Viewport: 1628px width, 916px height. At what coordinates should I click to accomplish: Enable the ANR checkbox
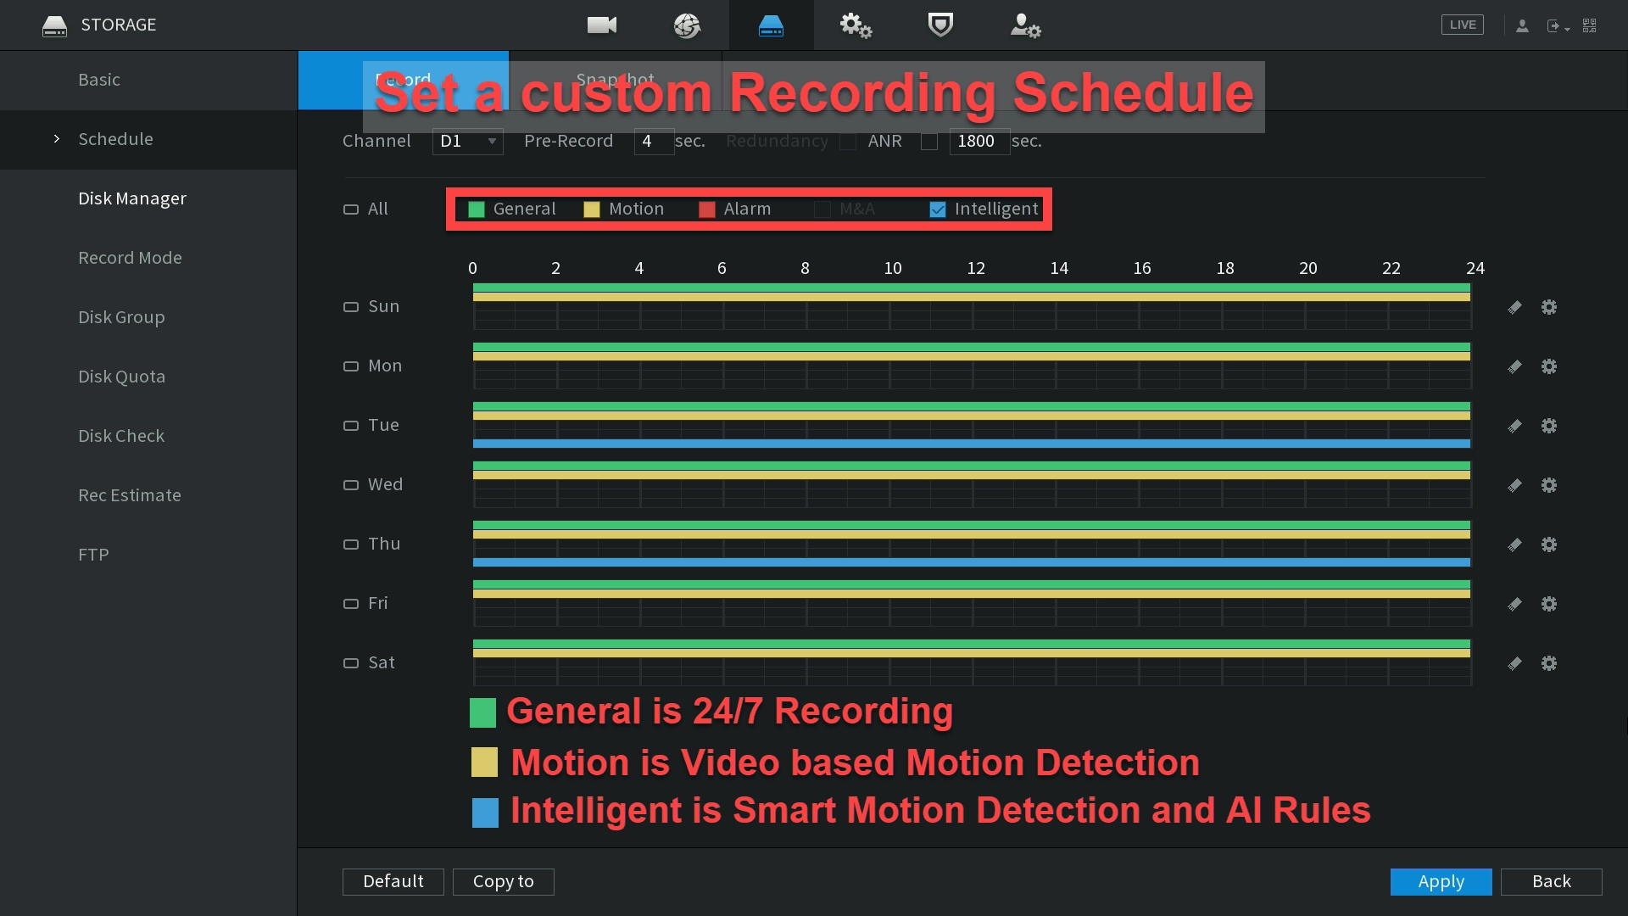928,142
